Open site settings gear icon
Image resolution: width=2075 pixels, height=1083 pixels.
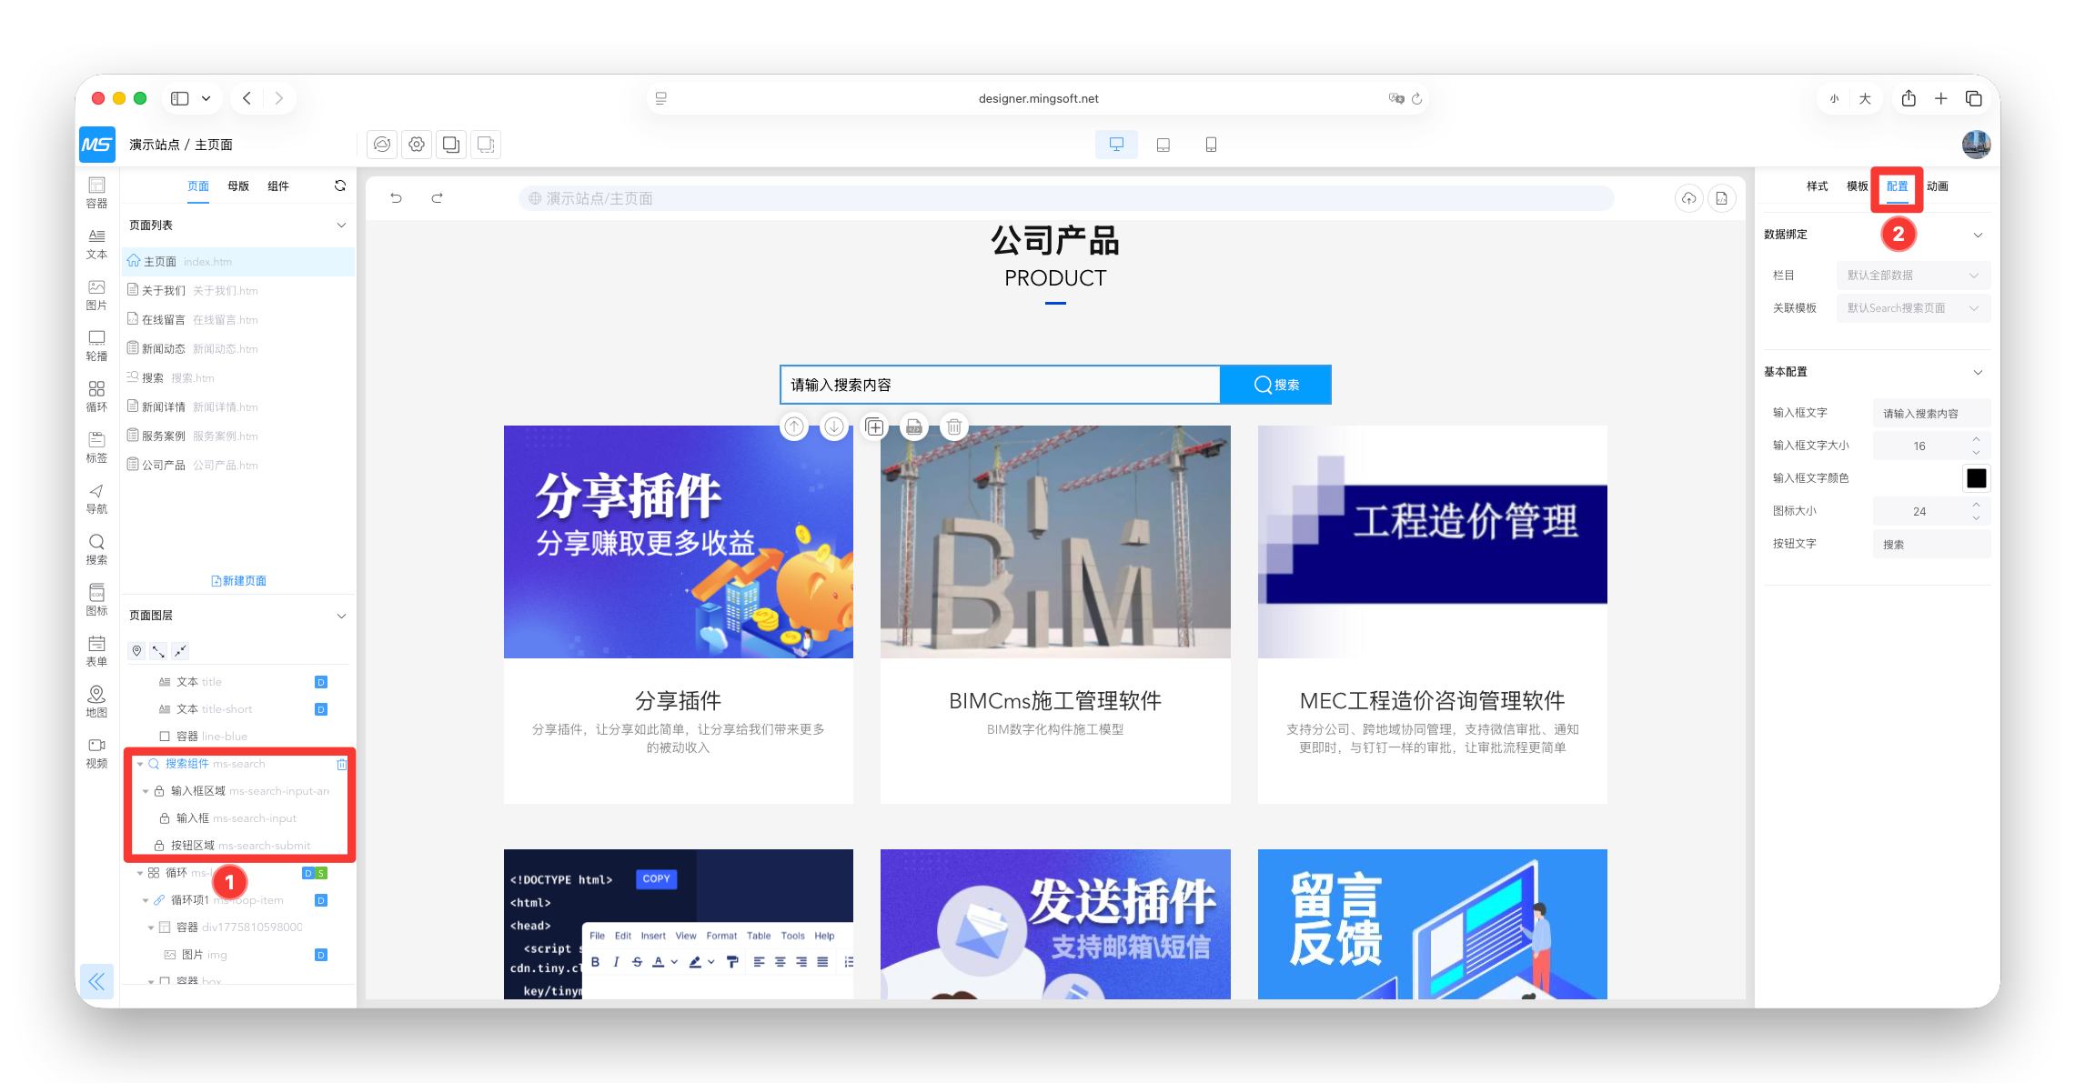(x=417, y=145)
